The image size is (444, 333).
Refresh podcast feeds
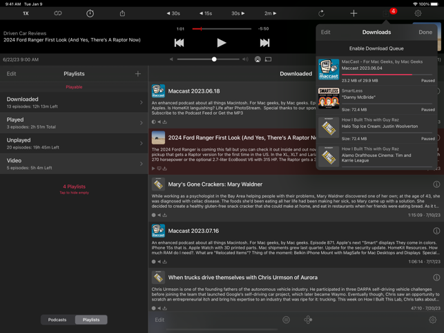pos(321,13)
